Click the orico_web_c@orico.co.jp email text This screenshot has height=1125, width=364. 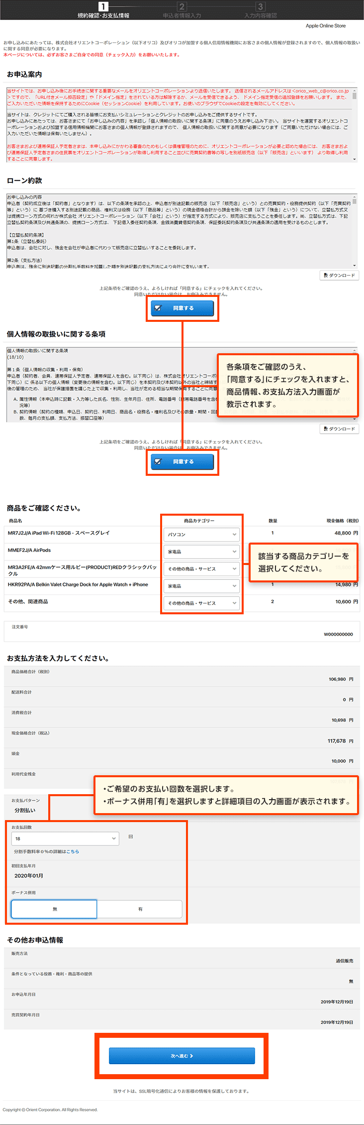[322, 91]
